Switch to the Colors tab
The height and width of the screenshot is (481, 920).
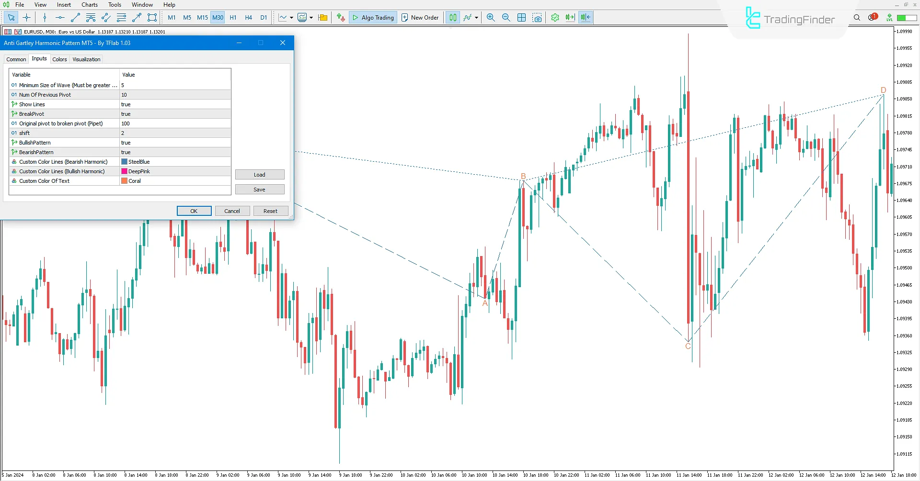[59, 59]
